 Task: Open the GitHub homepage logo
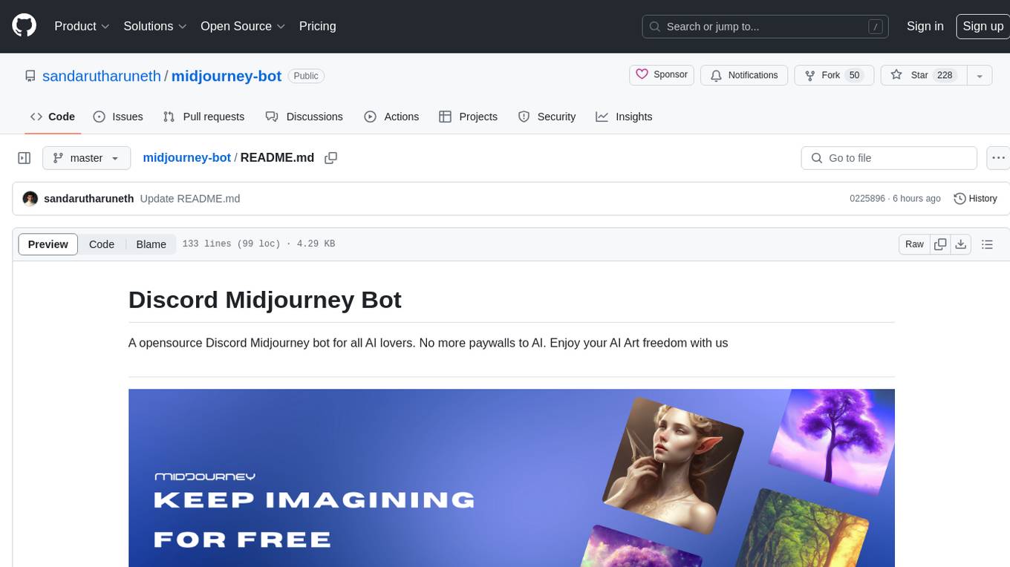click(24, 26)
